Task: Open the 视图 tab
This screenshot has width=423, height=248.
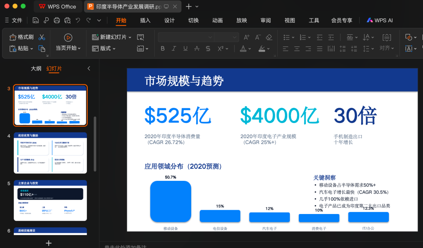Action: [x=290, y=20]
